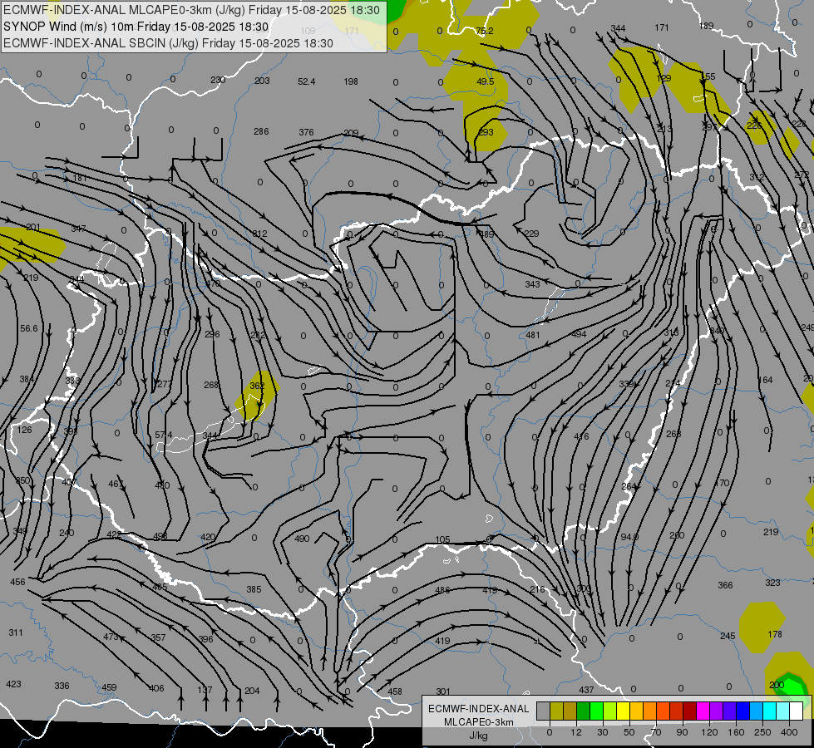Viewport: 814px width, 748px height.
Task: Click the gray 0 J/kg legend swatch
Action: point(544,711)
